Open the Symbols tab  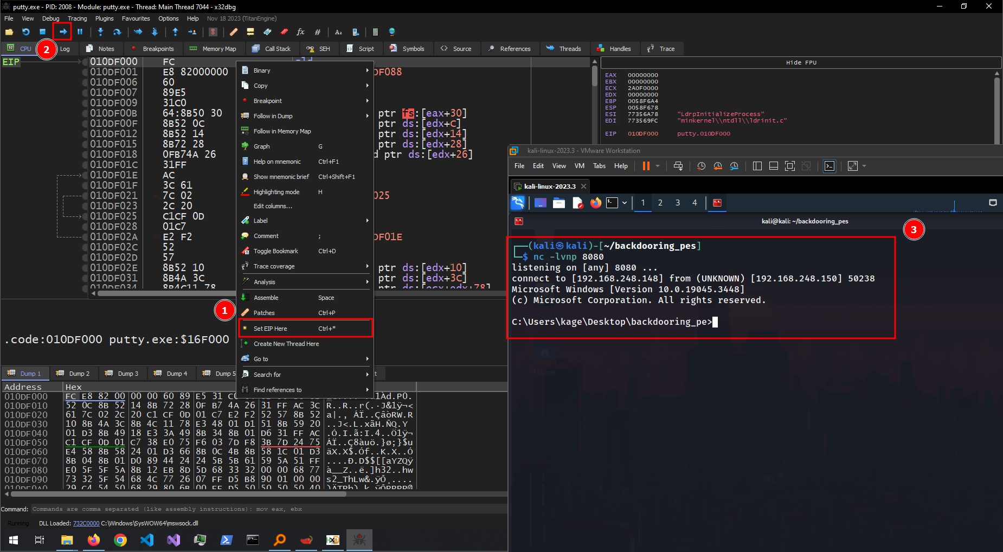407,49
